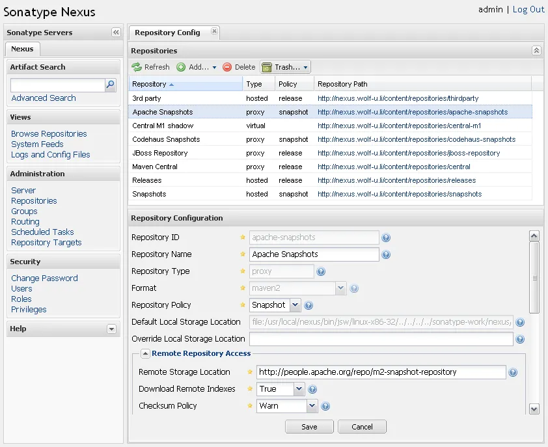Collapse the Repositories panel with double-chevron
The image size is (548, 447).
tap(536, 51)
